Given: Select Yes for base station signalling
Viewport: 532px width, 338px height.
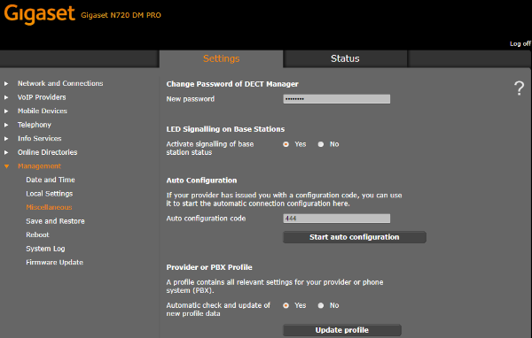Looking at the screenshot, I should (286, 144).
